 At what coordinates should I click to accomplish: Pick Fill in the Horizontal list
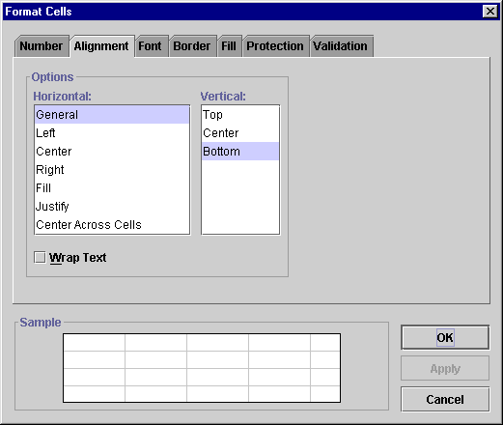(x=112, y=188)
